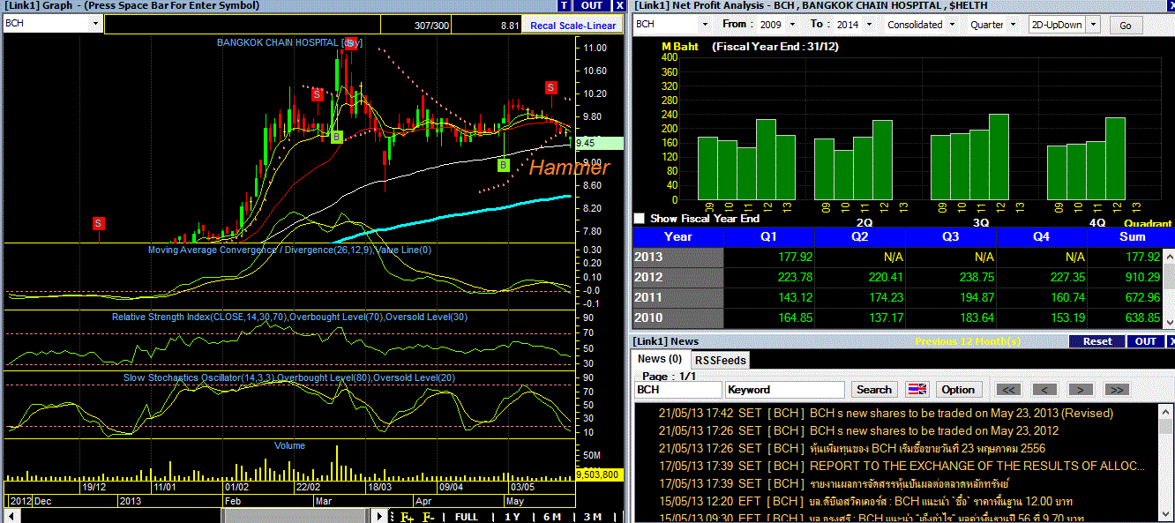Click the F- font decrease icon

[x=428, y=517]
